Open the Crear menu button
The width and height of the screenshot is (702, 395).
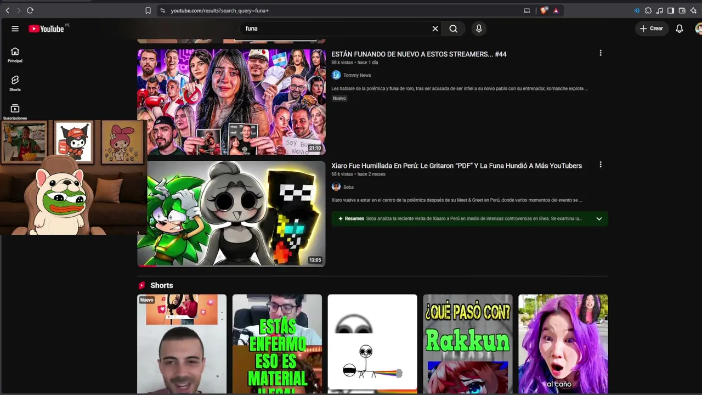[x=652, y=29]
